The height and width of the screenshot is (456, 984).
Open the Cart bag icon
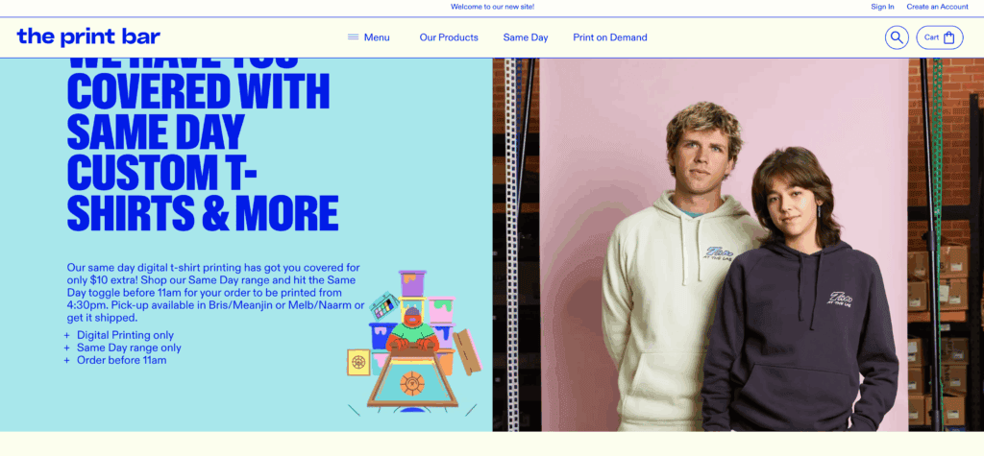point(948,37)
